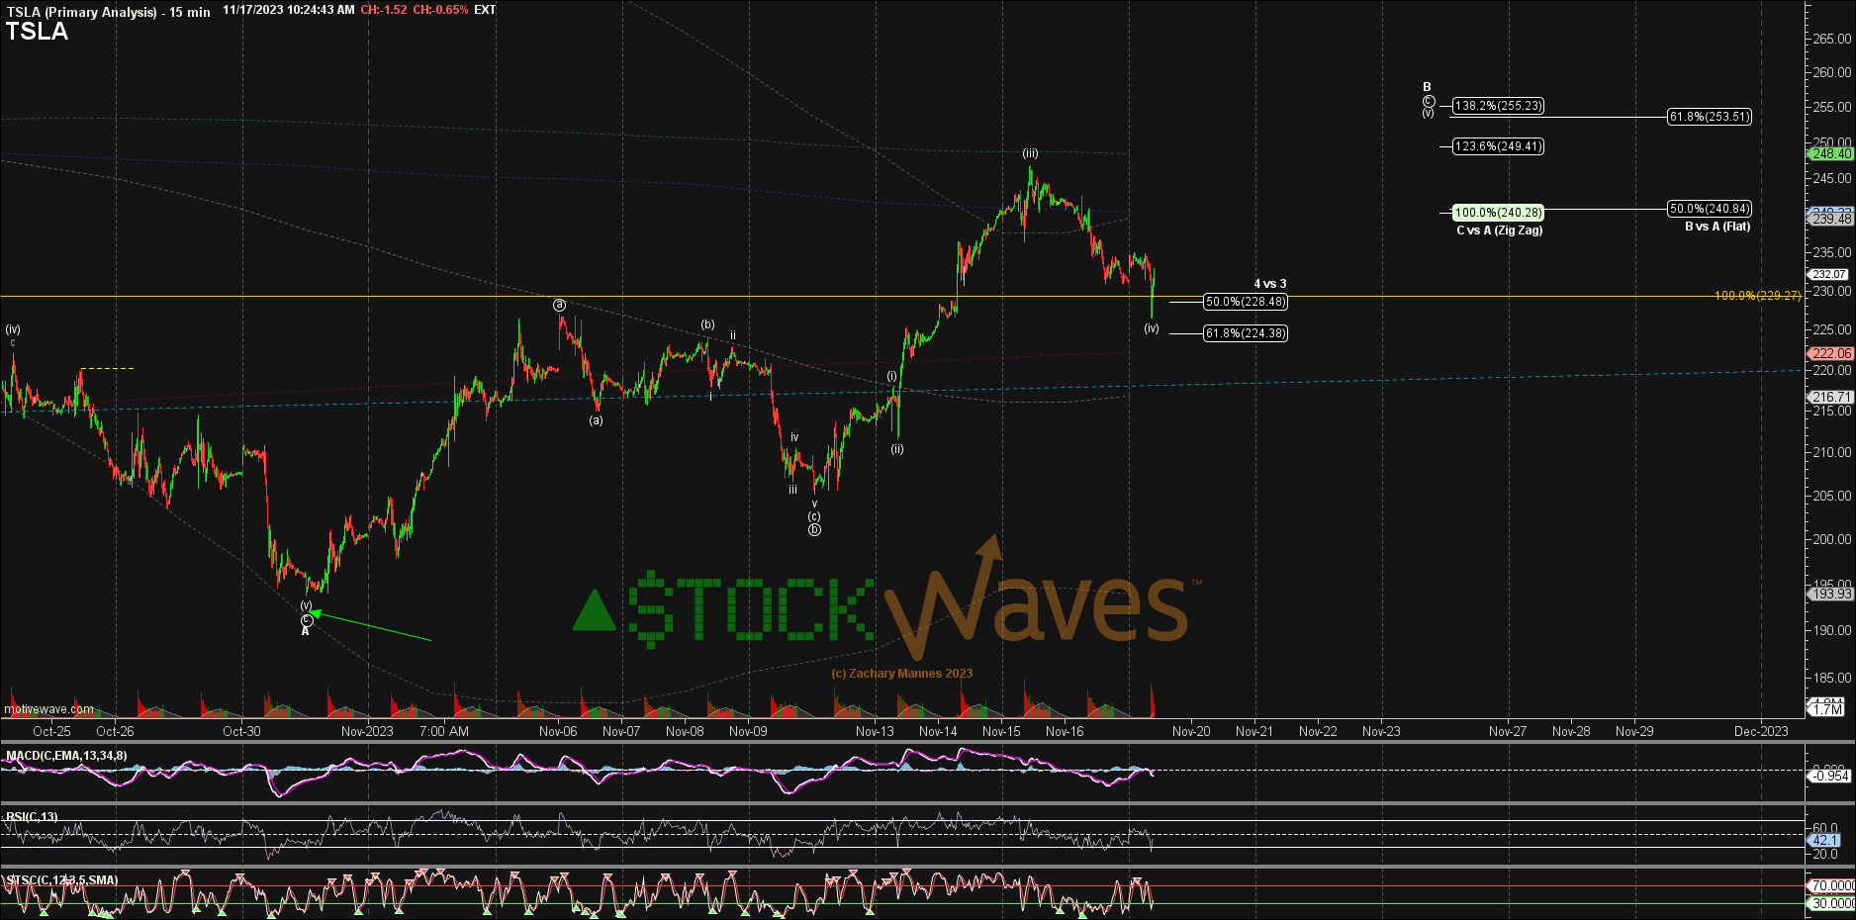1856x920 pixels.
Task: Click the STSC(C,12,3,5,SMA) indicator title
Action: 62,880
